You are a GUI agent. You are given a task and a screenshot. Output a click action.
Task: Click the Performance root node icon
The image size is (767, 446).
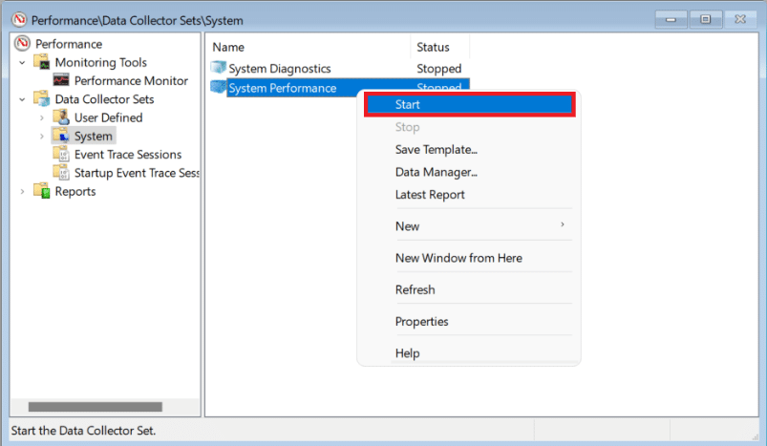pyautogui.click(x=23, y=44)
